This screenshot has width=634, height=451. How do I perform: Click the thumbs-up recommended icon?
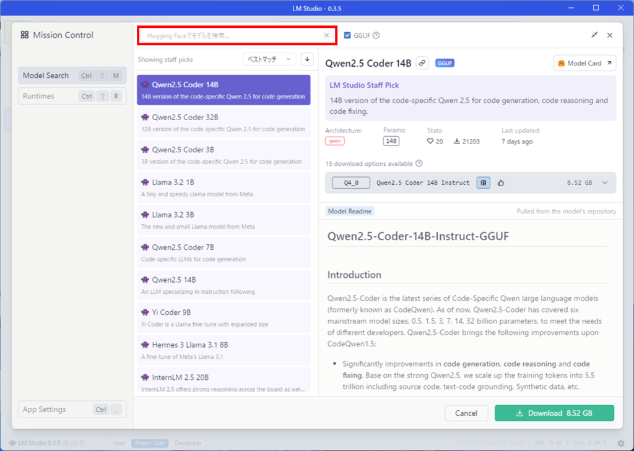(500, 183)
